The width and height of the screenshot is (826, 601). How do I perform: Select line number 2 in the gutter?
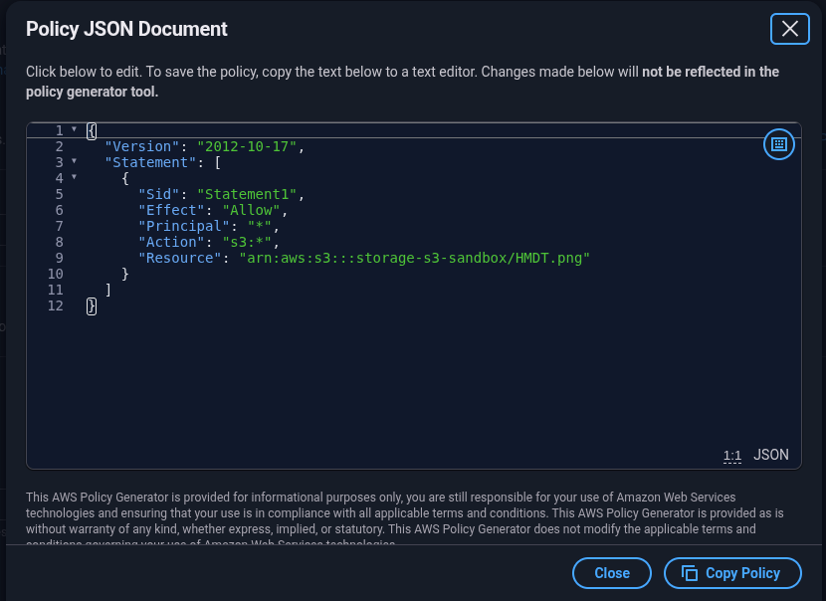(x=59, y=146)
